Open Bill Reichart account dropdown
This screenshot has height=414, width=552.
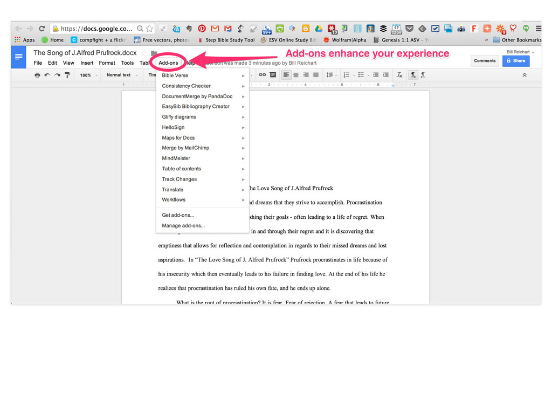tap(520, 52)
